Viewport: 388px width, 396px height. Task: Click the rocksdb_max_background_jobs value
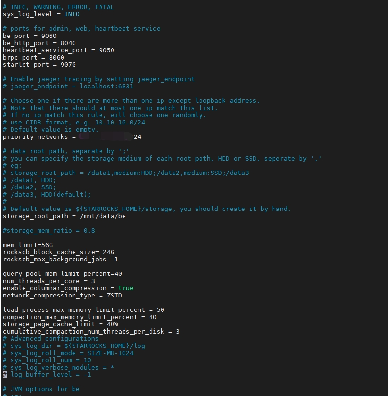point(116,260)
